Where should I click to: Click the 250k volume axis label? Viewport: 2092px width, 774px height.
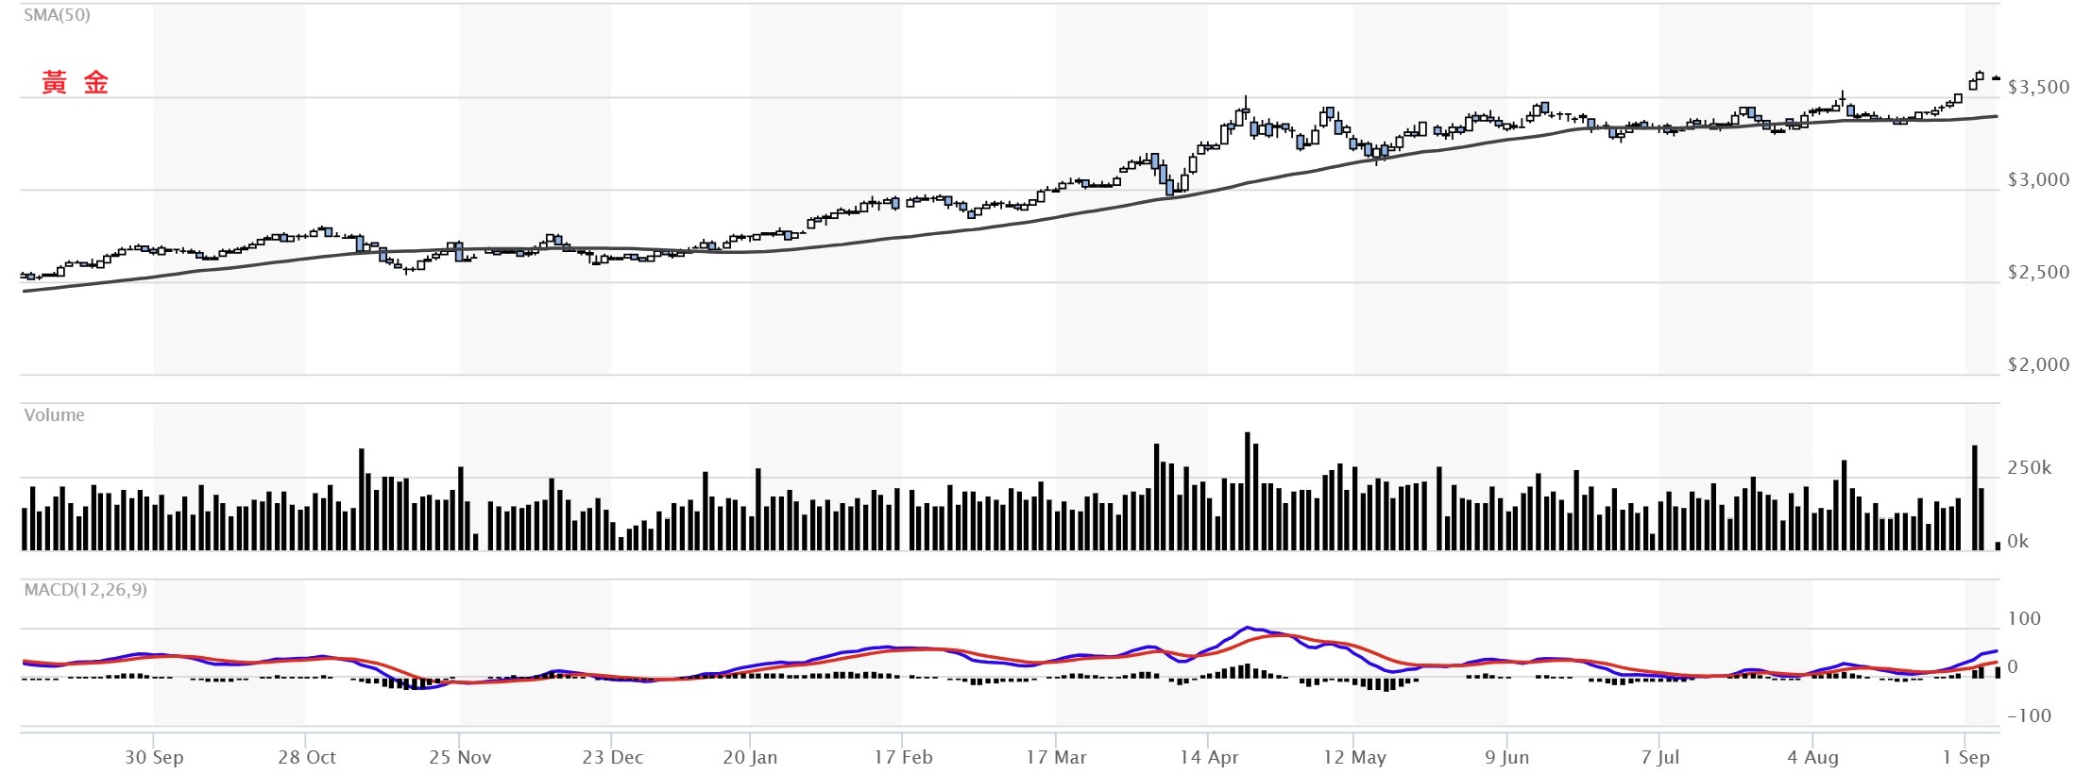pos(2029,468)
